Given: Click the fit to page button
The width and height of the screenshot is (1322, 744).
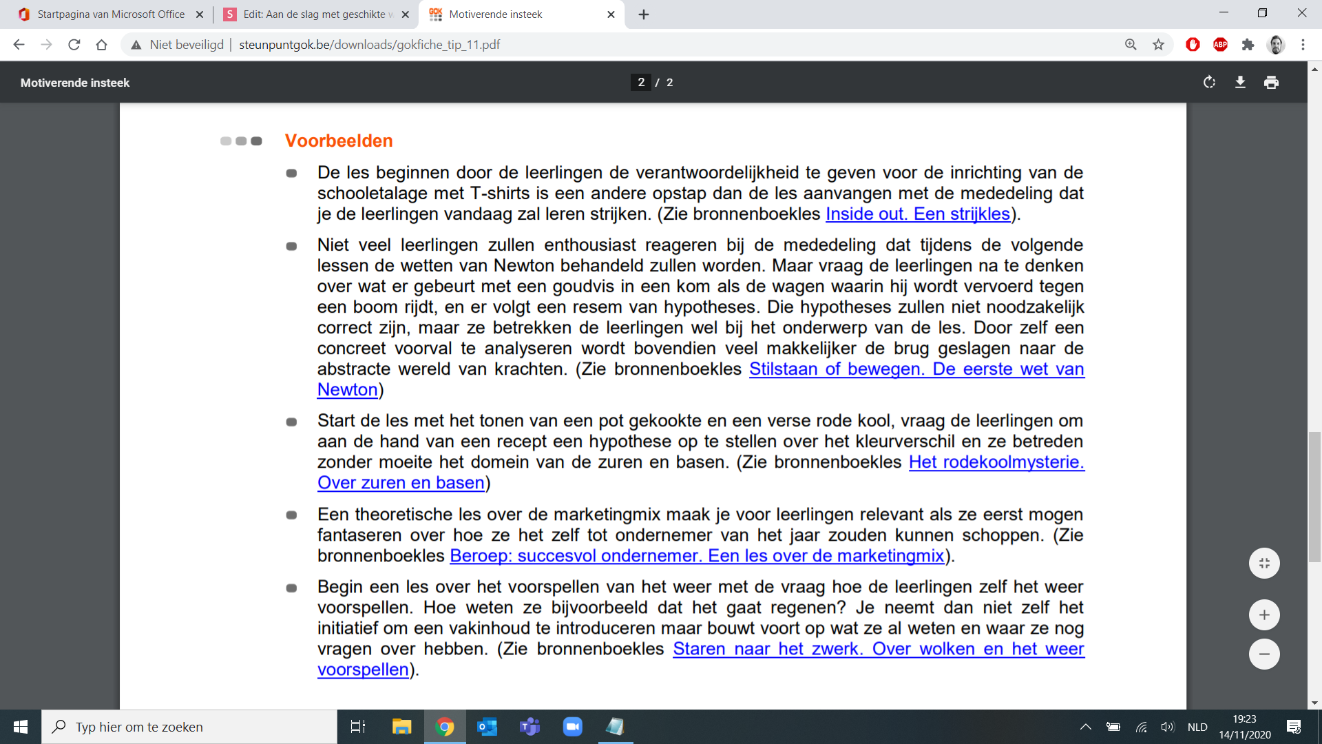Looking at the screenshot, I should coord(1264,563).
